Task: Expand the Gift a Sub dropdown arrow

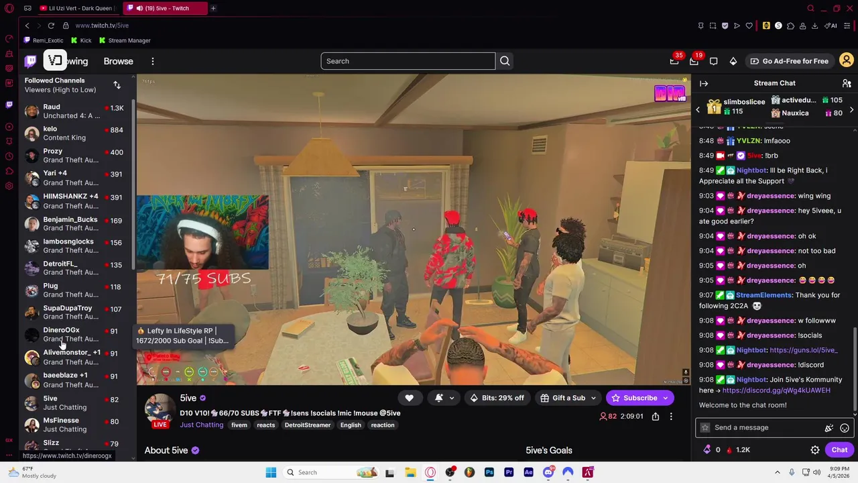Action: click(x=593, y=398)
